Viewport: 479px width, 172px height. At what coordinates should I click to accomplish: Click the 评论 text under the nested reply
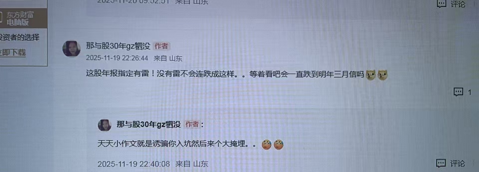click(x=457, y=164)
